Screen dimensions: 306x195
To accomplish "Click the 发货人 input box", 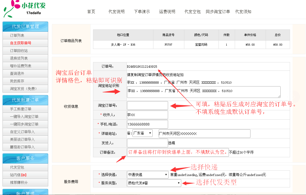I will [147, 143].
